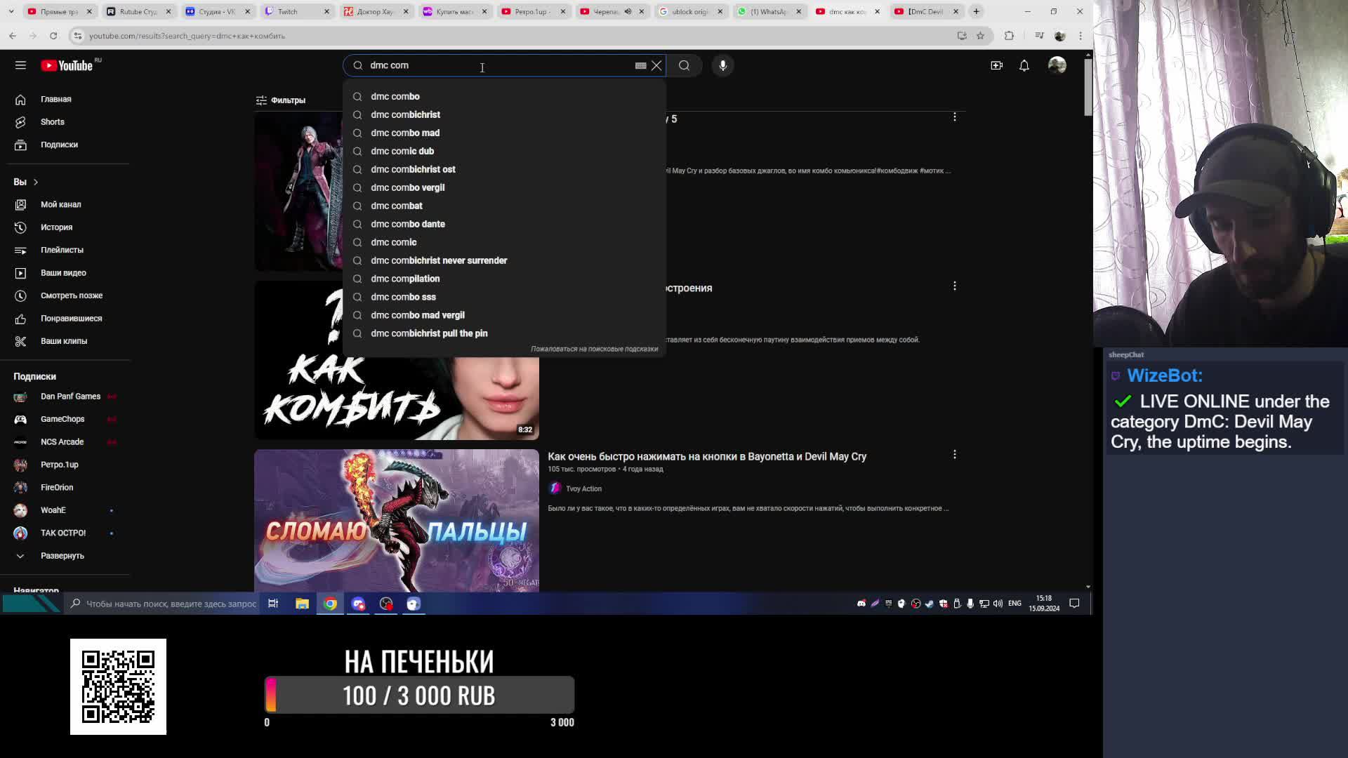The image size is (1348, 758).
Task: Open the hamburger guide menu
Action: (x=20, y=65)
